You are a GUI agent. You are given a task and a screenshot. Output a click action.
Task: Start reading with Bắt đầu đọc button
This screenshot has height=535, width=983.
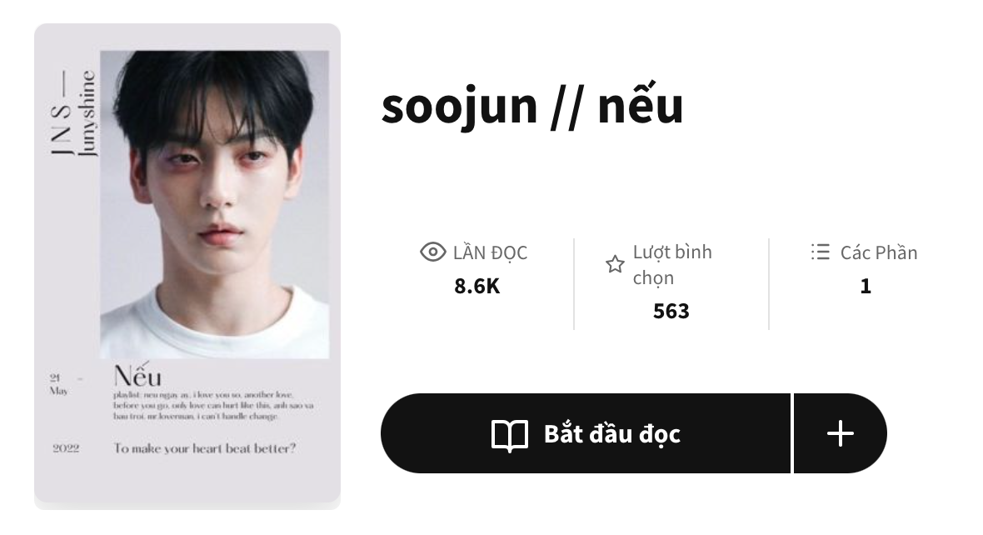pos(586,433)
